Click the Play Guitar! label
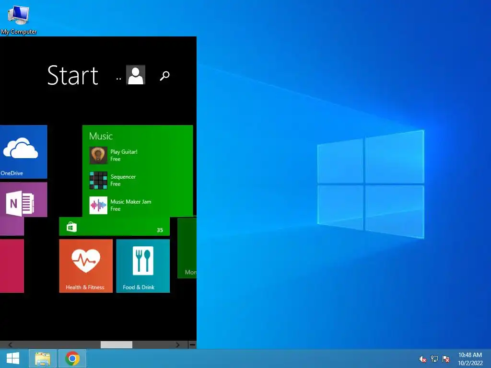 tap(124, 152)
